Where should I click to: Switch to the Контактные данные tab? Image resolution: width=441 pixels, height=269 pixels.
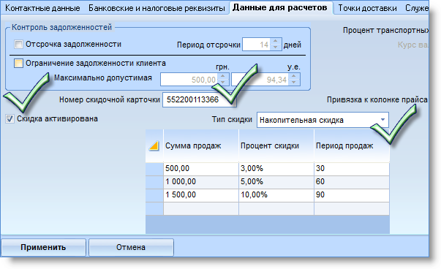tap(42, 8)
